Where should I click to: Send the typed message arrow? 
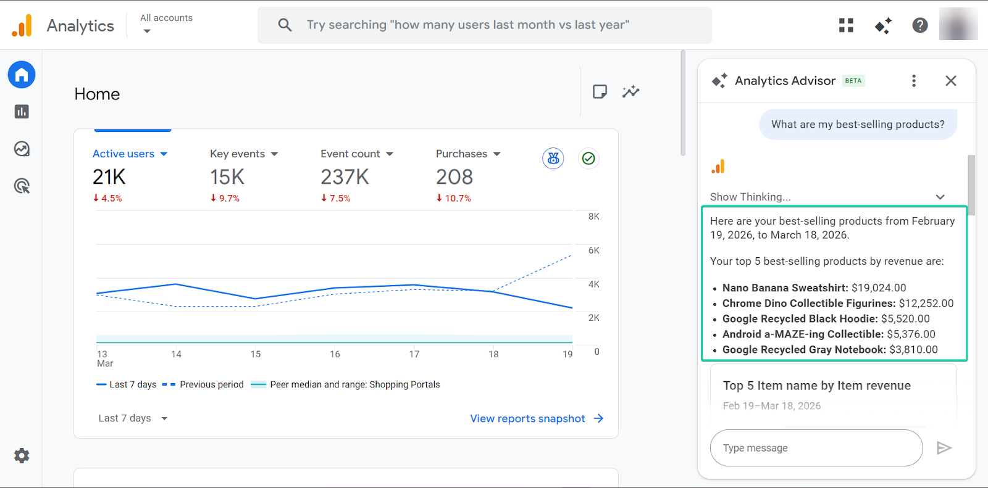tap(944, 448)
